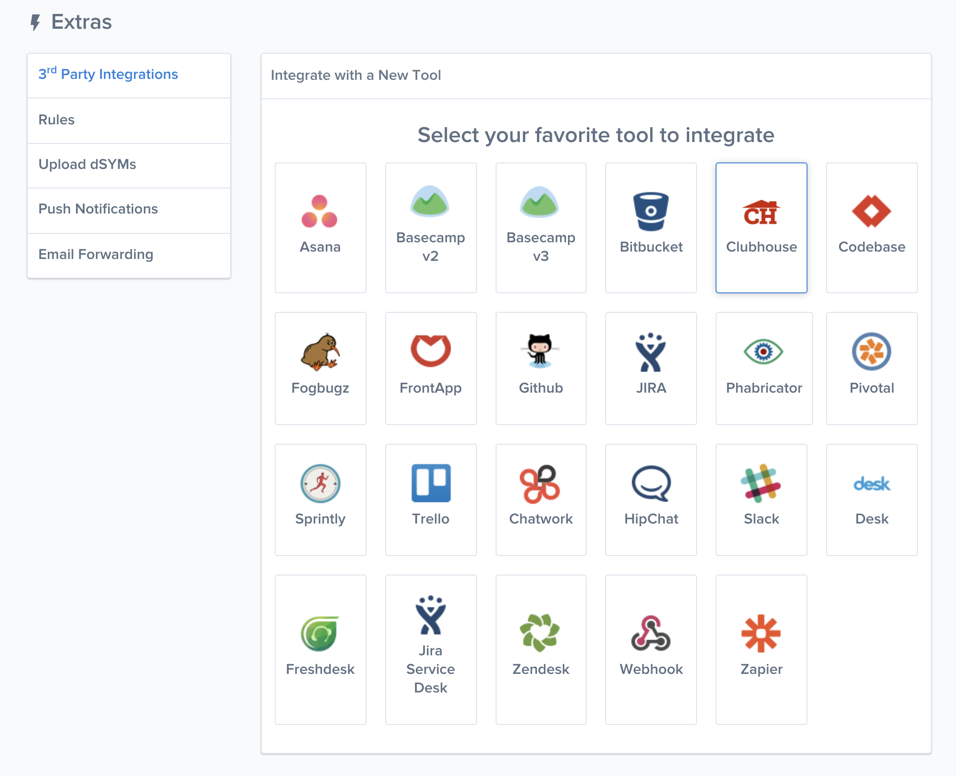The height and width of the screenshot is (776, 956).
Task: Pick the Fogbugz kiwi icon
Action: tap(320, 352)
